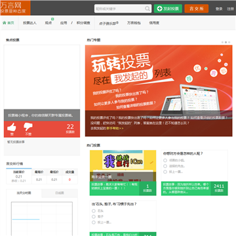The image size is (236, 236).
Task: Click the 注册 register link
Action: (x=230, y=9)
